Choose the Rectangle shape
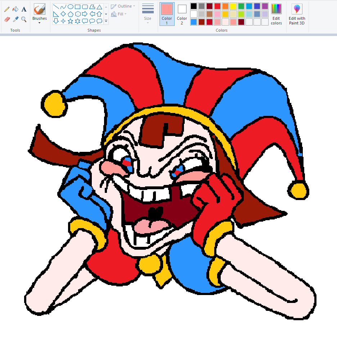The height and width of the screenshot is (340, 337). pos(77,7)
